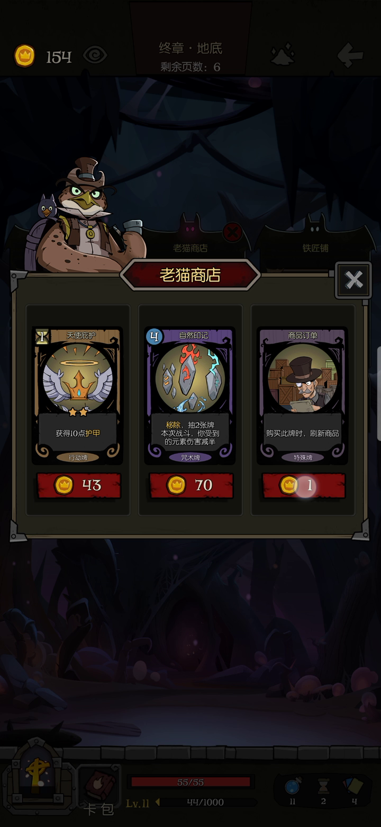The height and width of the screenshot is (827, 381).
Task: Buy 天使庇护 for 43 coins
Action: [79, 485]
